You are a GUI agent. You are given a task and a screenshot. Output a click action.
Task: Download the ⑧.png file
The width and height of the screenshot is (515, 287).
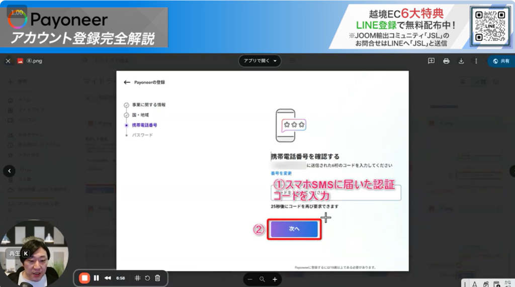[461, 61]
